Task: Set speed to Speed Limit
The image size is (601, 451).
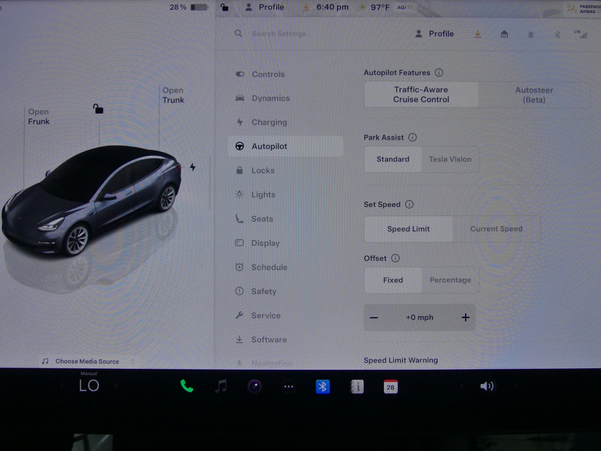Action: [409, 229]
